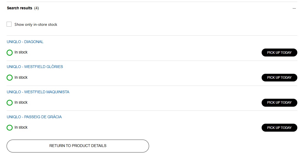Click the green stock circle icon for Westfield Maquinista
The width and height of the screenshot is (305, 164).
[x=10, y=103]
